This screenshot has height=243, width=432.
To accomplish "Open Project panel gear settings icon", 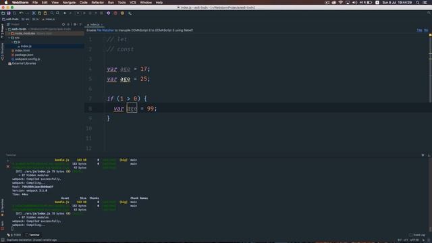I will pyautogui.click(x=75, y=24).
